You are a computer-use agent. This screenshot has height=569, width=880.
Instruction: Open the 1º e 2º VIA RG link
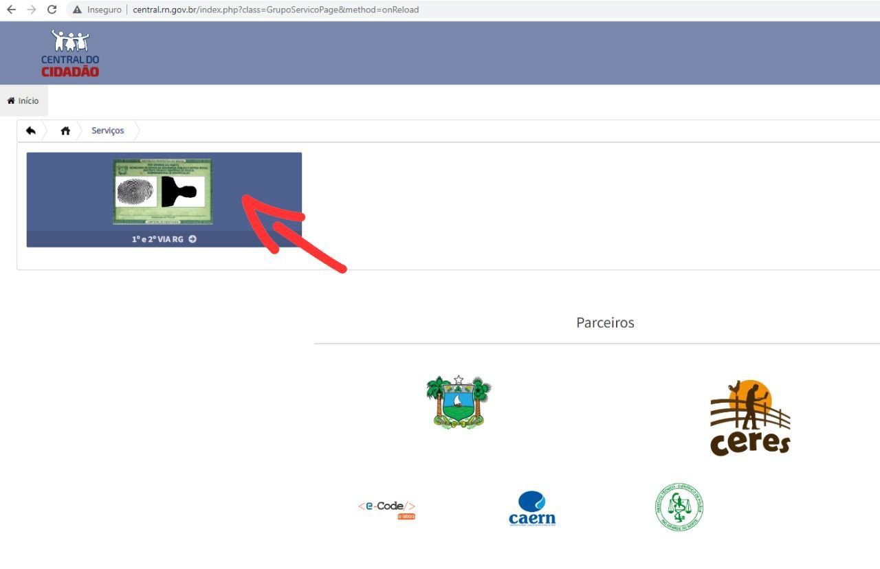(157, 239)
